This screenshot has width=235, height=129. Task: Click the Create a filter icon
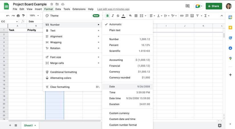tap(197, 16)
